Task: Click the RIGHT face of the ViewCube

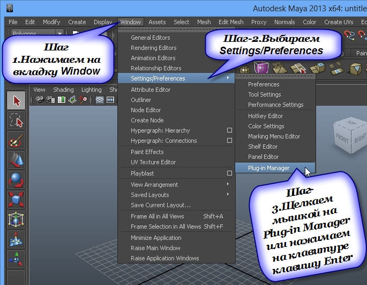Action: [x=360, y=138]
